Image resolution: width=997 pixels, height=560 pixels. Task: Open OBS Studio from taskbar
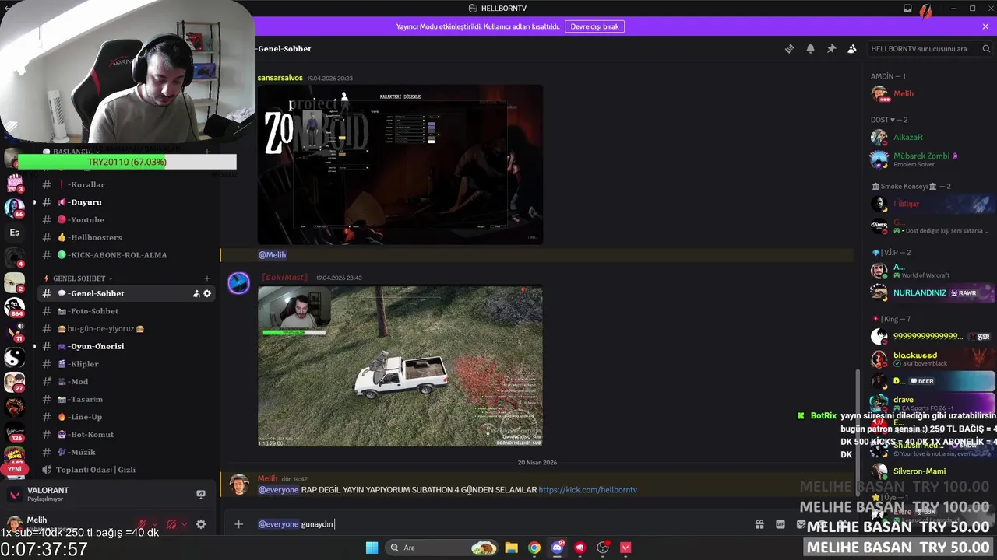pyautogui.click(x=602, y=548)
